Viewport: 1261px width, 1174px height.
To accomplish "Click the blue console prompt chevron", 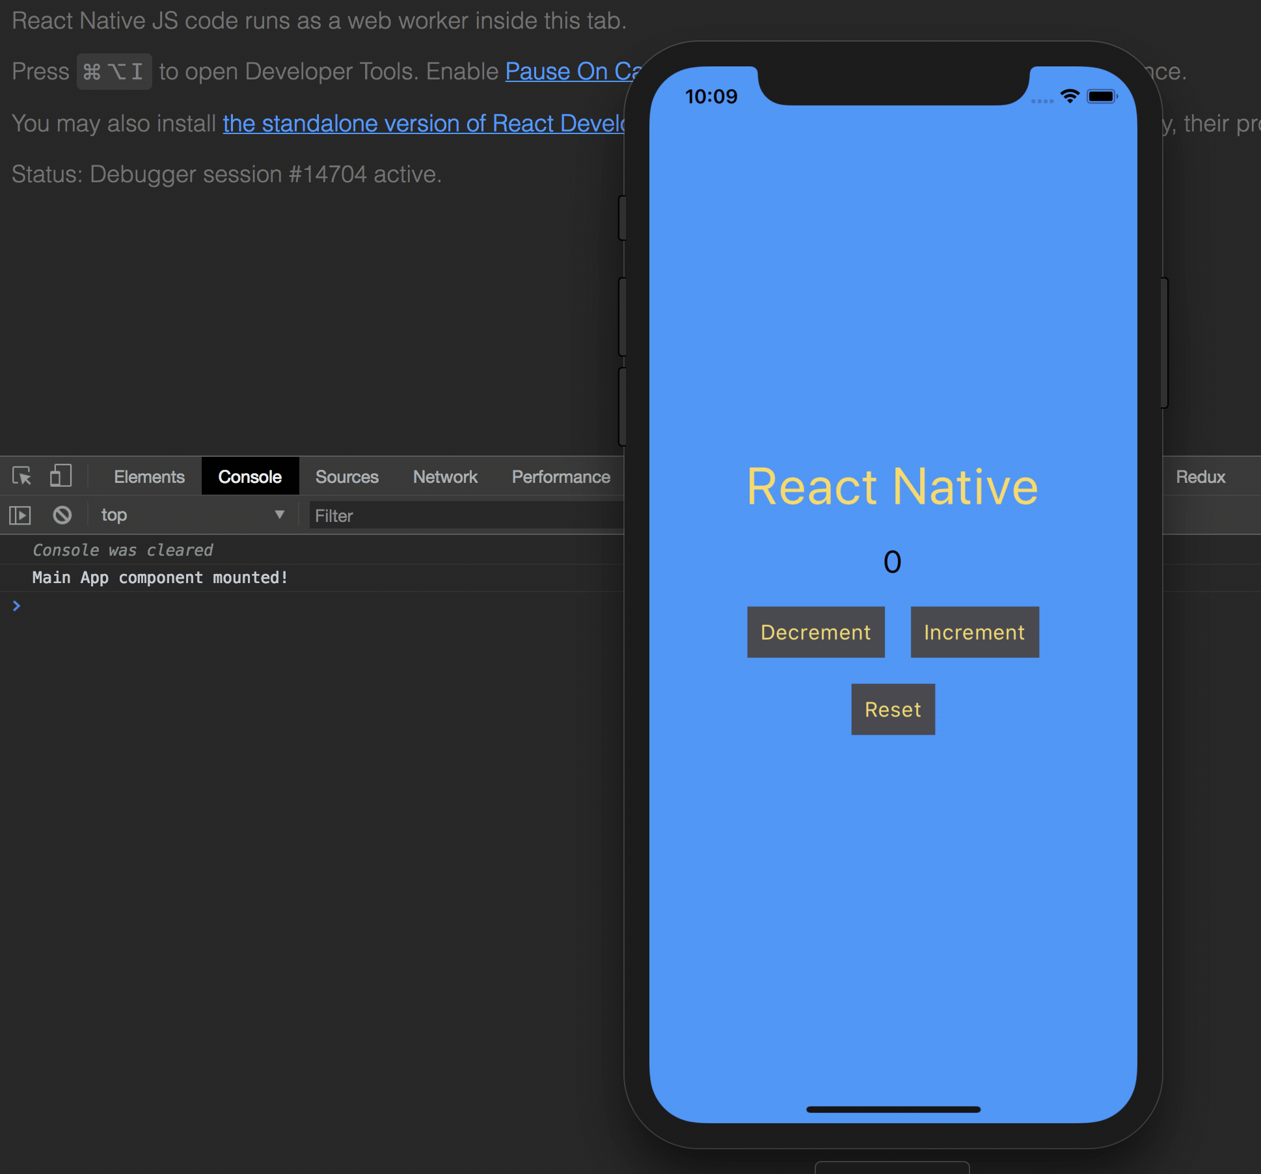I will 16,606.
